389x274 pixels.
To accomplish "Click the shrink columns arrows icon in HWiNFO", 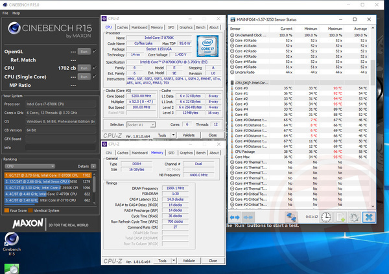I will 248,217.
